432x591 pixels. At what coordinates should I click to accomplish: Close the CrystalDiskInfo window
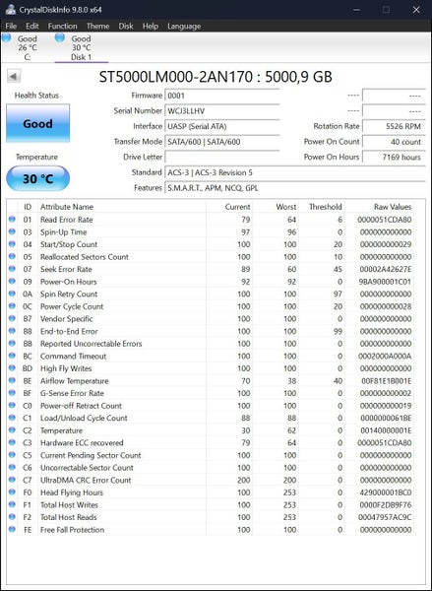pos(416,10)
